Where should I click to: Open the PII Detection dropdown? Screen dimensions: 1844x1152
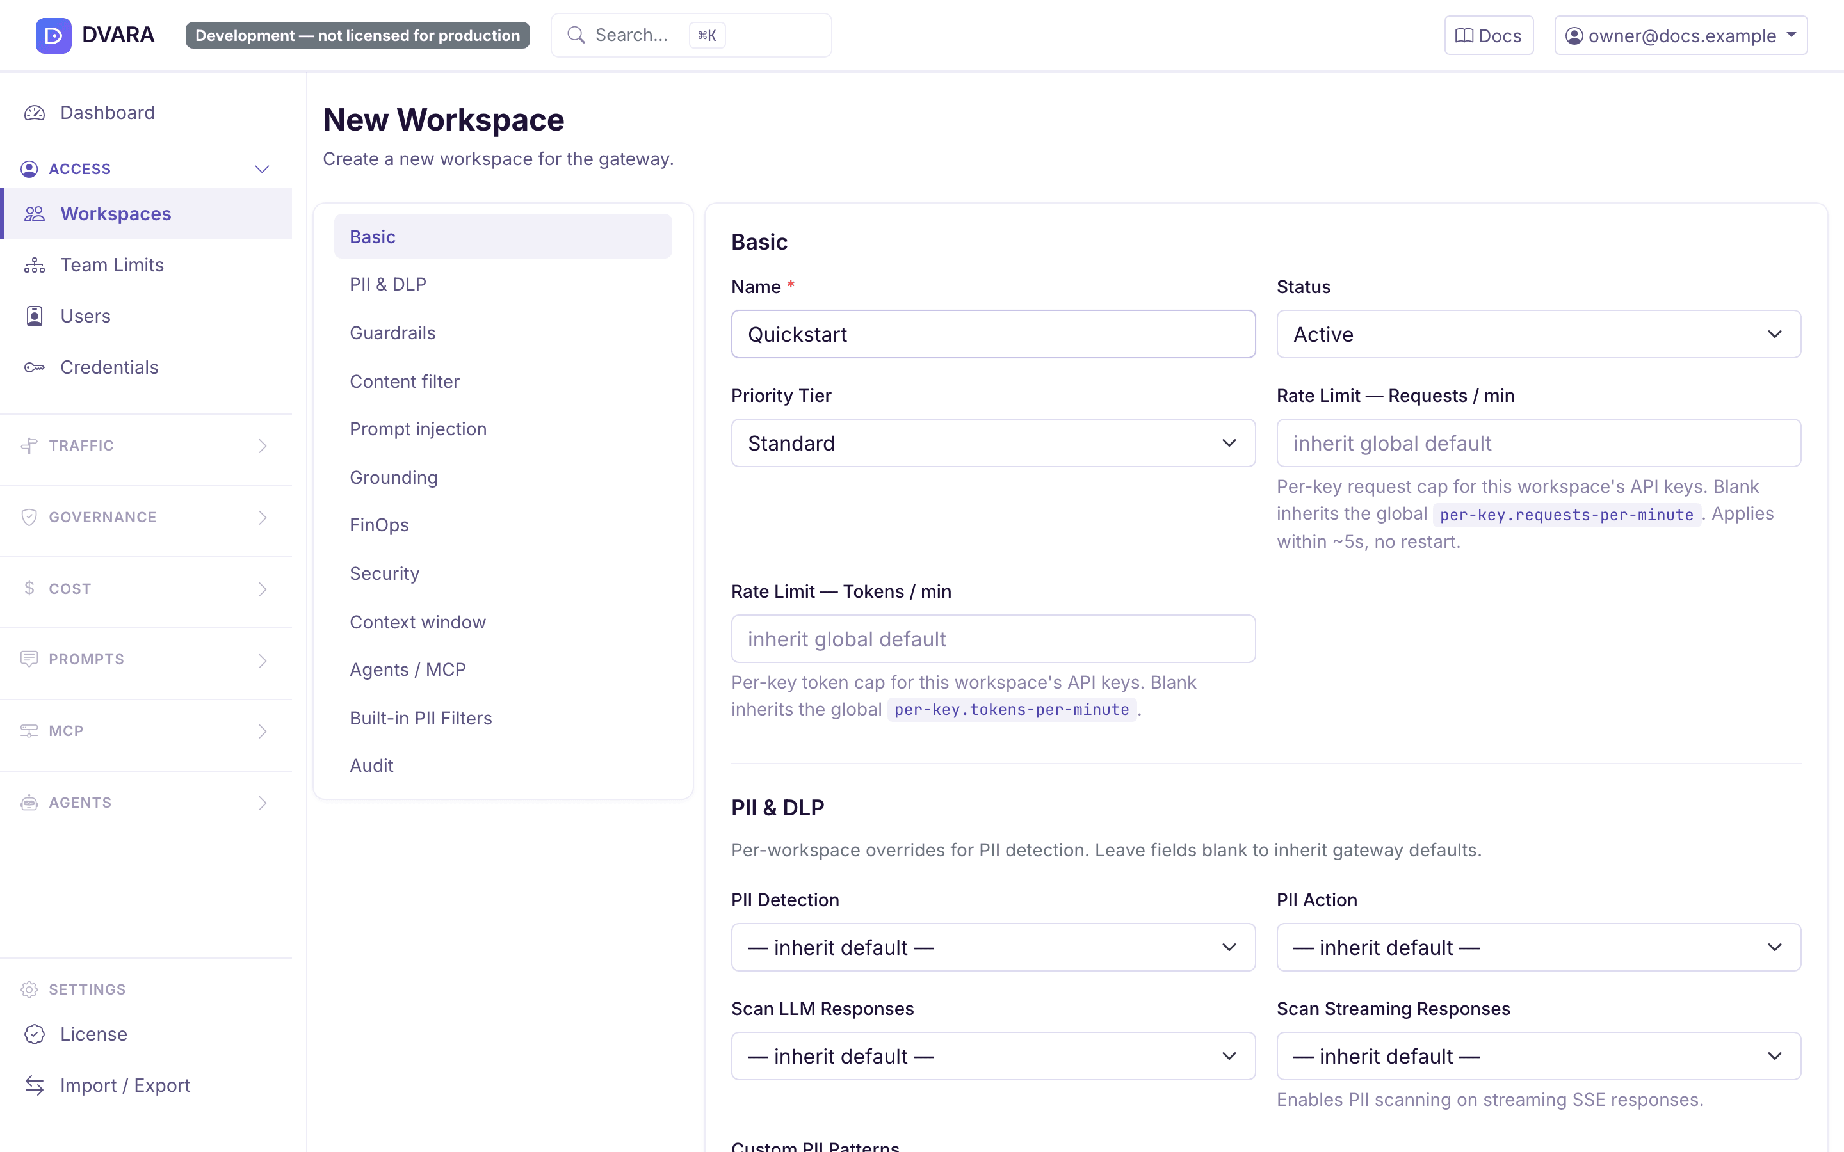click(x=993, y=947)
